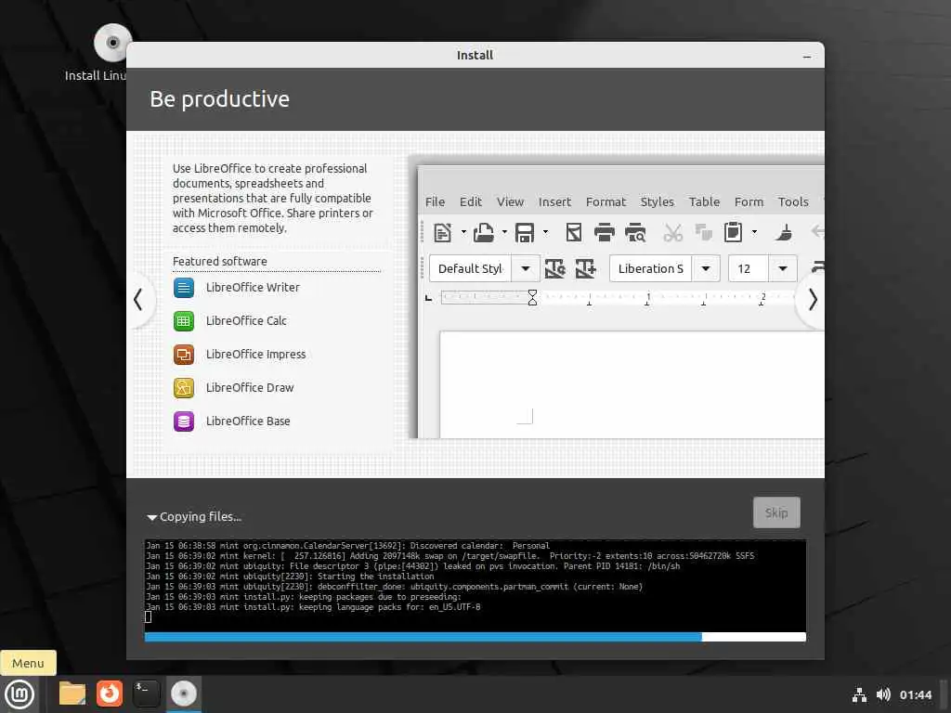951x713 pixels.
Task: Click the View menu in slideshow image
Action: point(510,201)
